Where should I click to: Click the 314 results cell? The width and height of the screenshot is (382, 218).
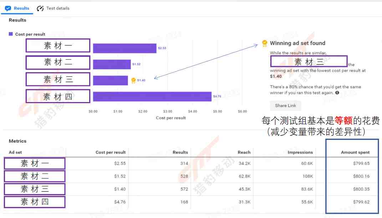[x=184, y=163]
